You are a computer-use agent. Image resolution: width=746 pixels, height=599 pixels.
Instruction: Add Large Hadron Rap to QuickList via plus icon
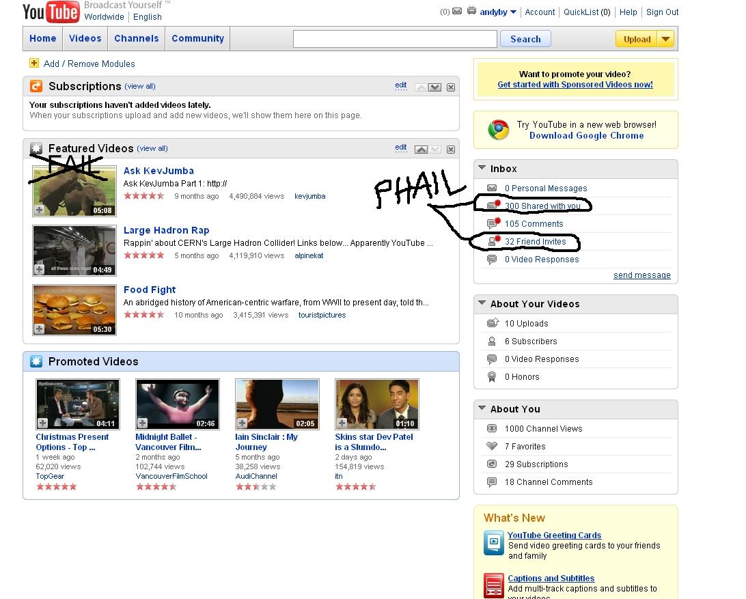point(40,269)
